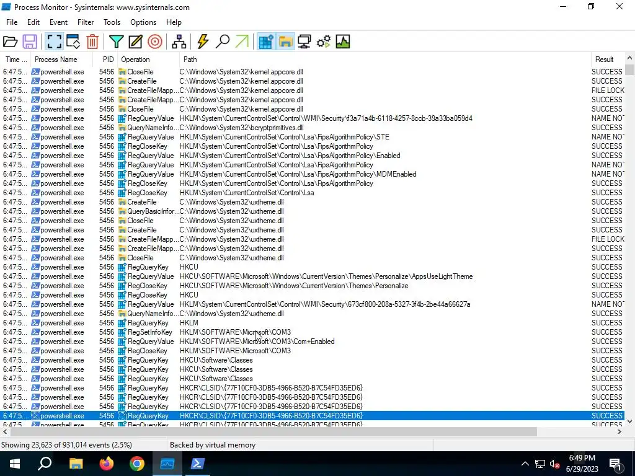Open the Options menu
The image size is (635, 476).
[143, 22]
